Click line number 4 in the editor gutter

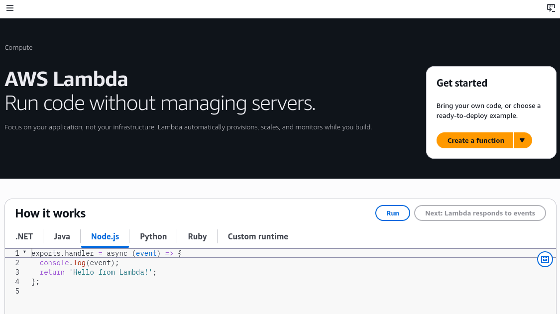click(x=17, y=282)
